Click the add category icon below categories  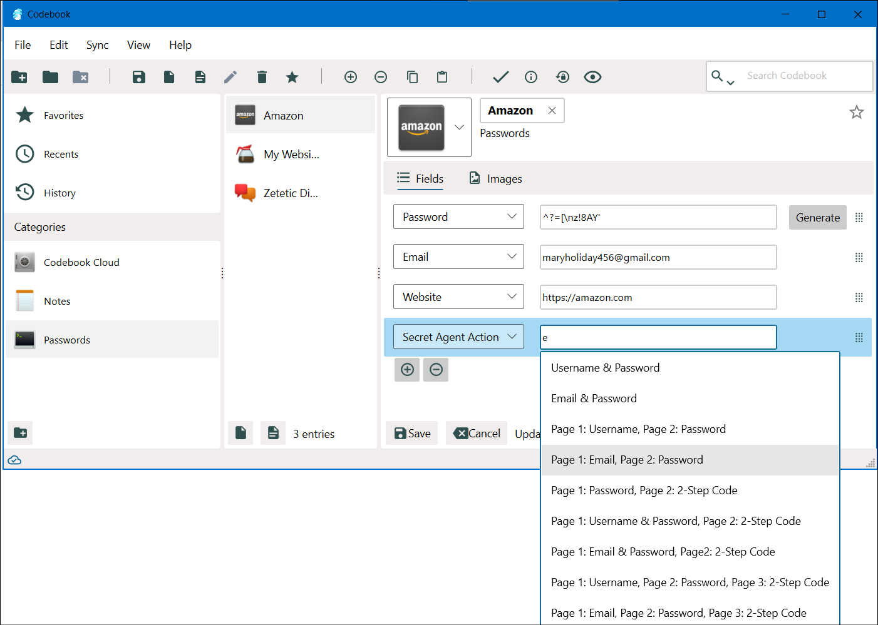click(20, 433)
